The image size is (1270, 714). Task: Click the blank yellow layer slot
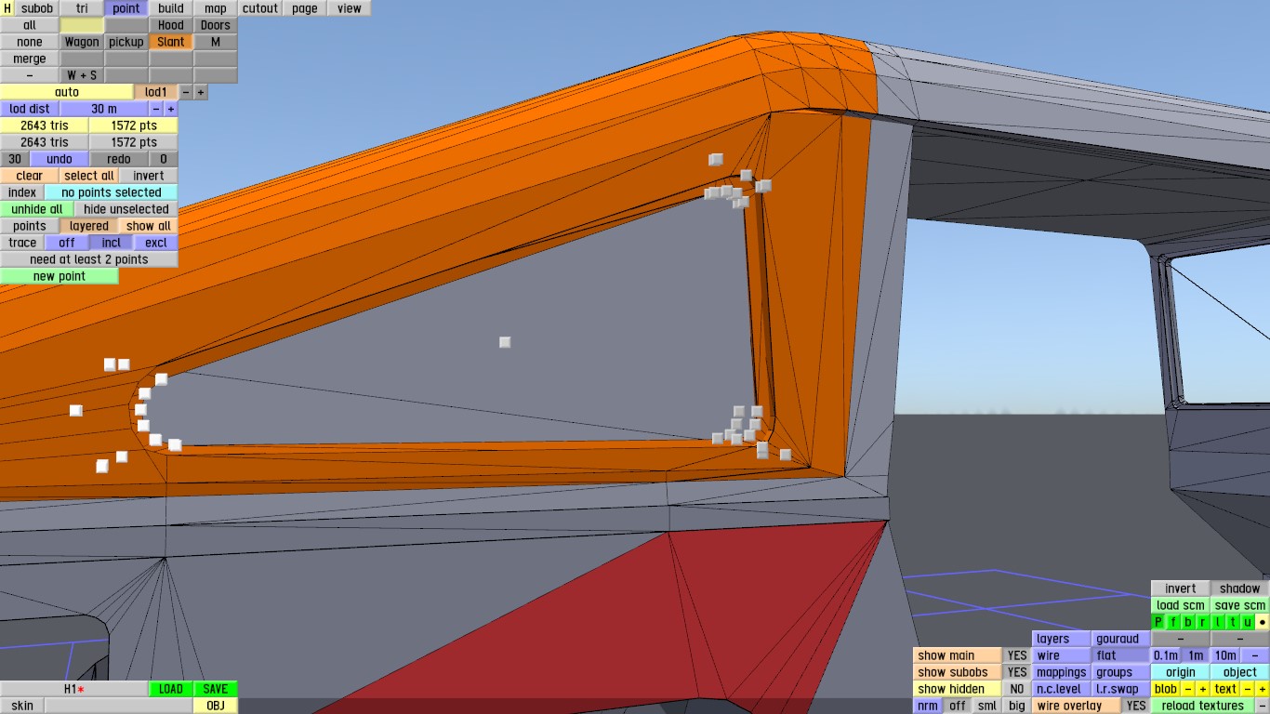click(82, 25)
